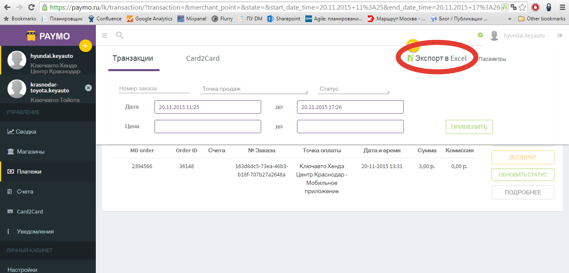Open Магазины in the sidebar
This screenshot has height=273, width=569.
click(48, 151)
